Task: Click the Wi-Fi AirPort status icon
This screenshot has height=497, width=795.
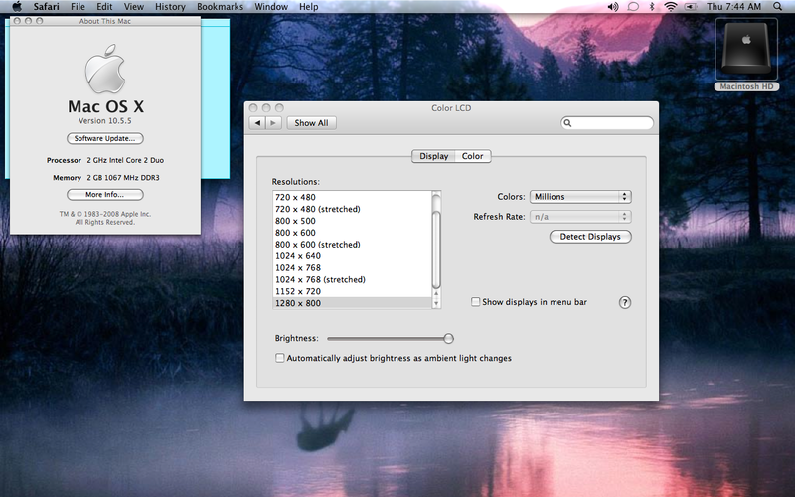Action: tap(671, 7)
